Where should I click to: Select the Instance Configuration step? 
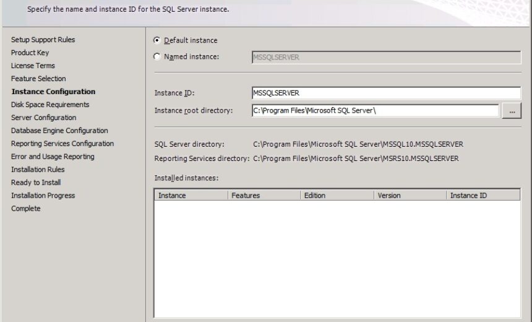click(53, 92)
